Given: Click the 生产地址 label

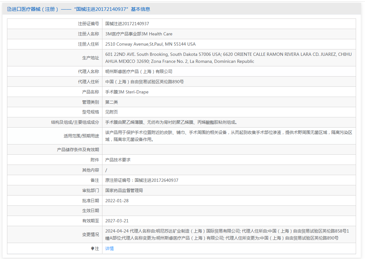Looking at the screenshot, I should pos(91,58).
